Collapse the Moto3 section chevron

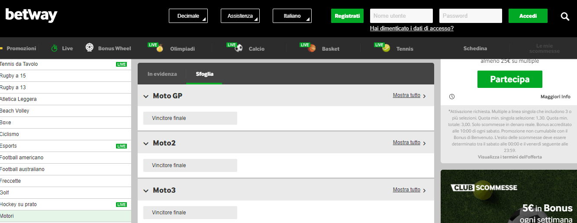click(146, 191)
